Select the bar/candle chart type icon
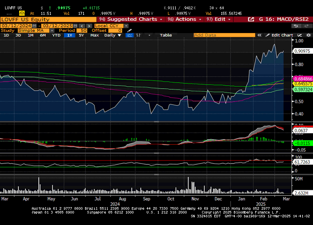This screenshot has width=313, height=225. pos(138,35)
